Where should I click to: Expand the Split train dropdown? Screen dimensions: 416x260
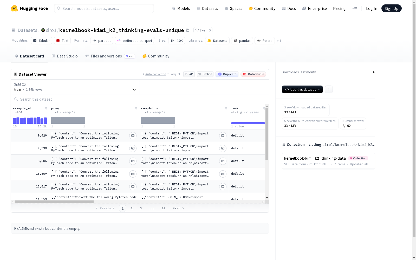click(x=75, y=87)
